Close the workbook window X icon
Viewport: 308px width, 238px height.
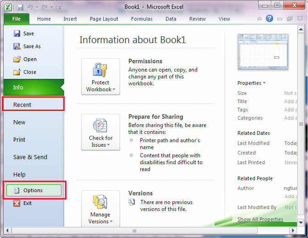click(x=300, y=18)
